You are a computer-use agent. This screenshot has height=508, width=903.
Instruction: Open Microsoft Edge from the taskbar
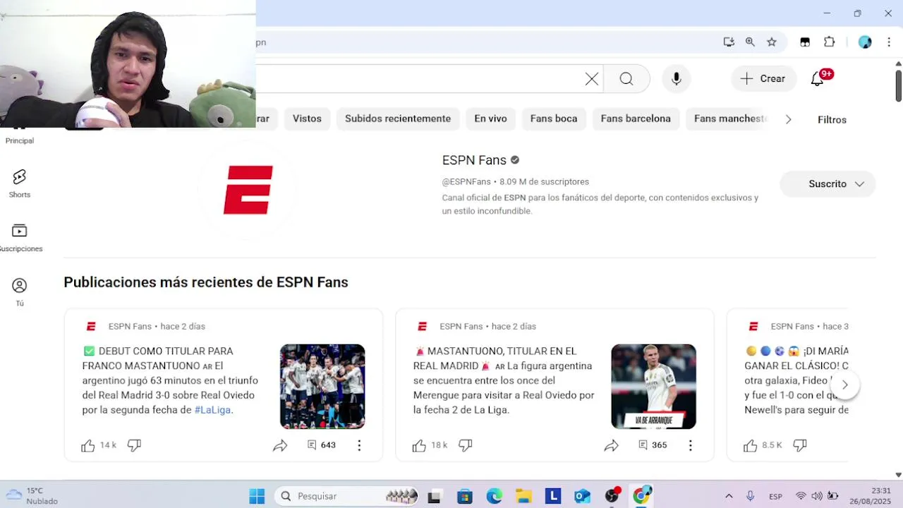(494, 496)
